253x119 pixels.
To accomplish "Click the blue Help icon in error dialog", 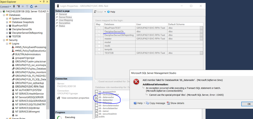I will point(135,103).
